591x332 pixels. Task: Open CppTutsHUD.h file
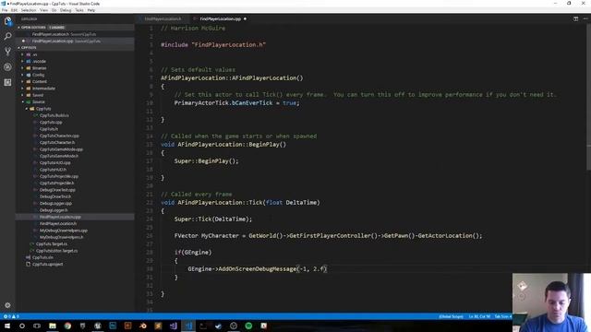pos(53,170)
